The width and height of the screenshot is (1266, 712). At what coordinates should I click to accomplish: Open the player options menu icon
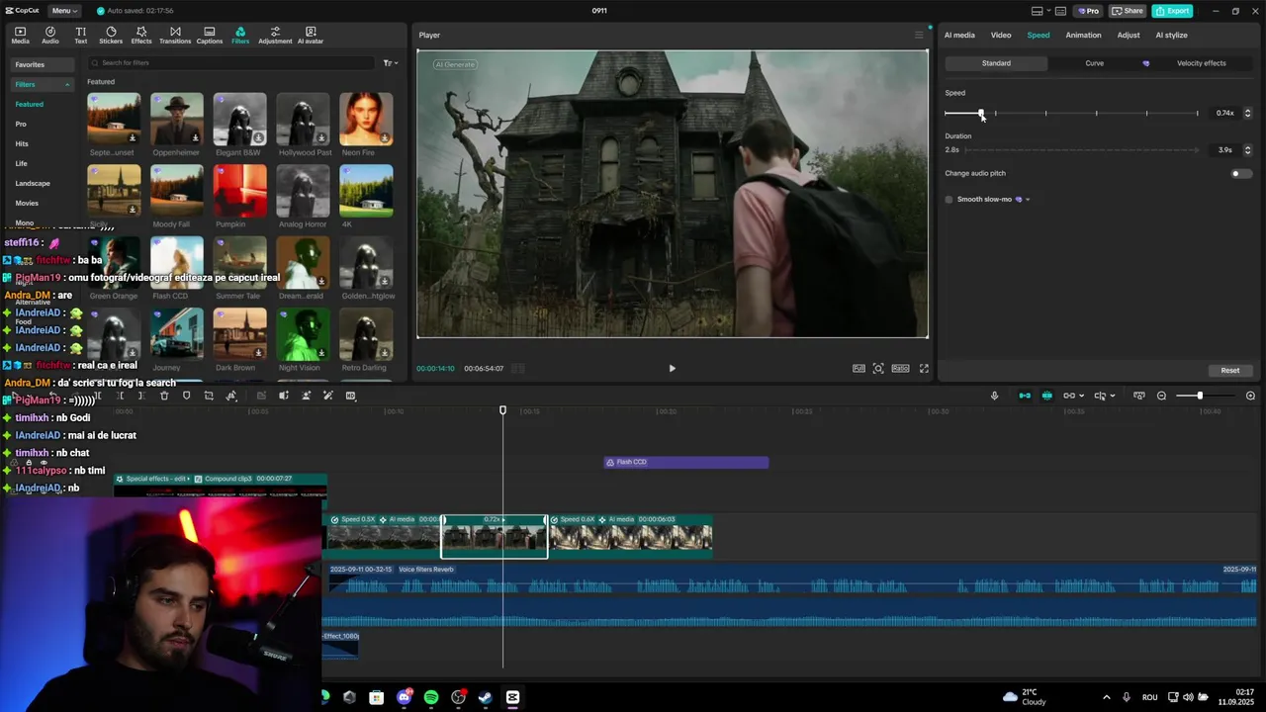point(918,36)
